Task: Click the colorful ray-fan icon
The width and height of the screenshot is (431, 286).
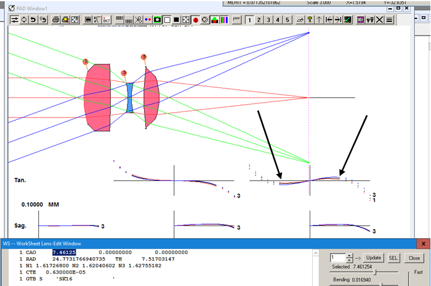Action: point(348,20)
